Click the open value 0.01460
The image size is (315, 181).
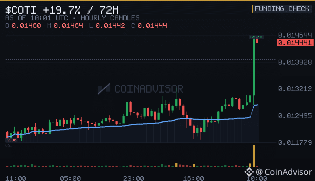point(26,26)
